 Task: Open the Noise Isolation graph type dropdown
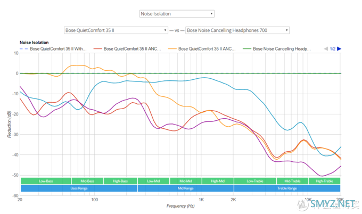pyautogui.click(x=177, y=14)
